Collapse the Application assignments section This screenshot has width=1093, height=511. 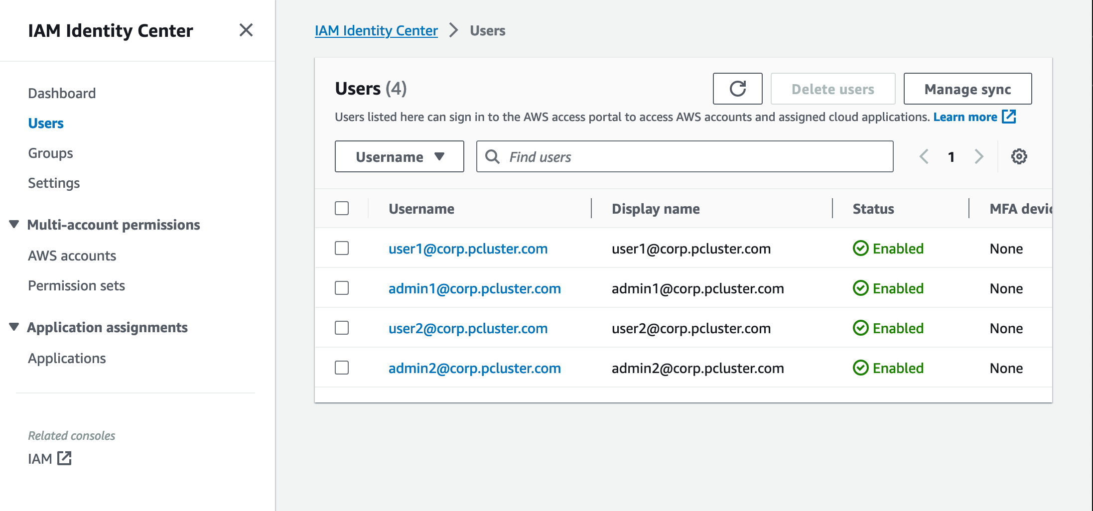pos(14,327)
